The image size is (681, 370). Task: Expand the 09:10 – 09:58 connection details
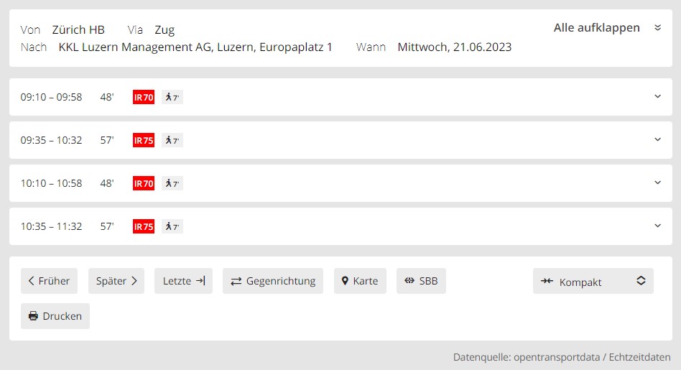(x=657, y=96)
